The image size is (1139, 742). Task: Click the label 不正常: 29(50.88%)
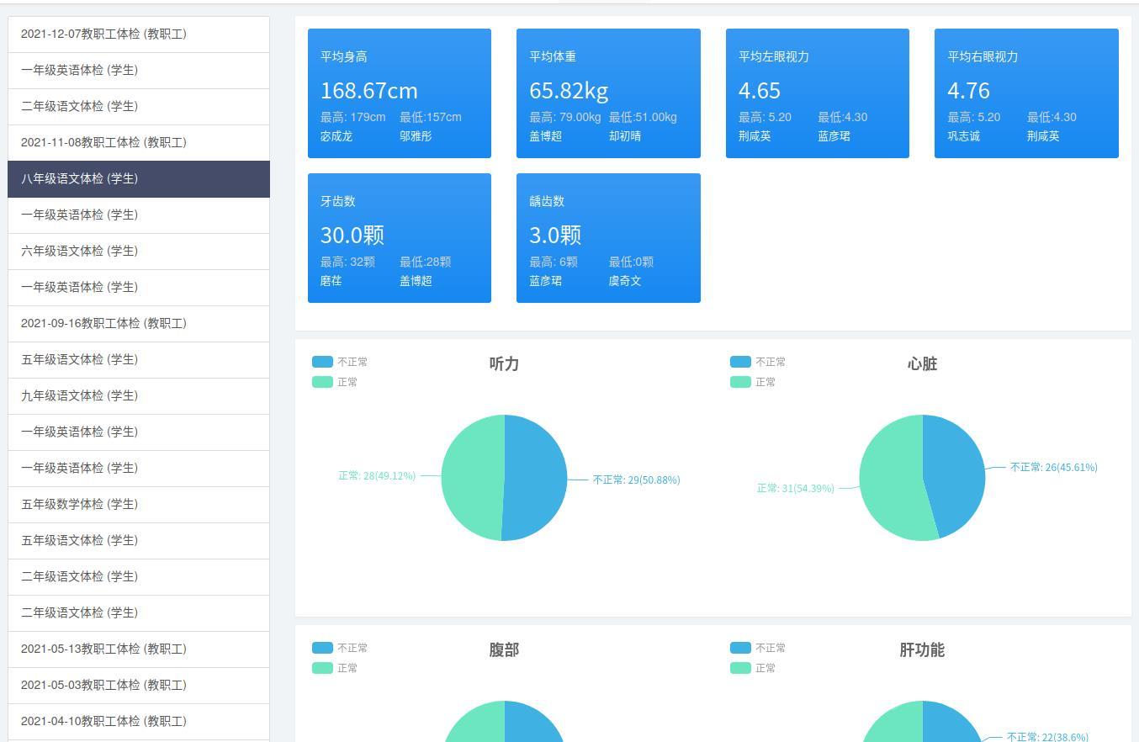coord(637,480)
